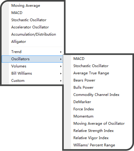Open the Custom indicators submenu
The image size is (134, 151).
click(32, 81)
